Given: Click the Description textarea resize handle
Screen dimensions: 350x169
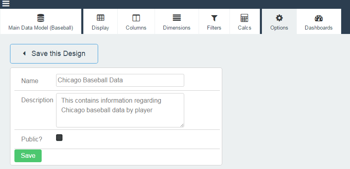Looking at the screenshot, I should 182,125.
